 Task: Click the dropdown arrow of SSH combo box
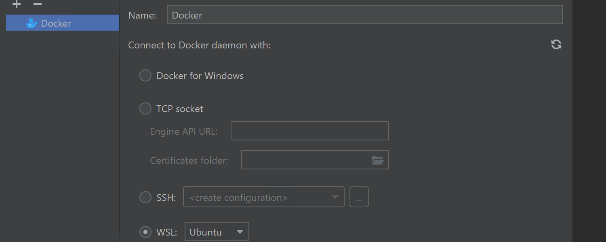click(335, 197)
